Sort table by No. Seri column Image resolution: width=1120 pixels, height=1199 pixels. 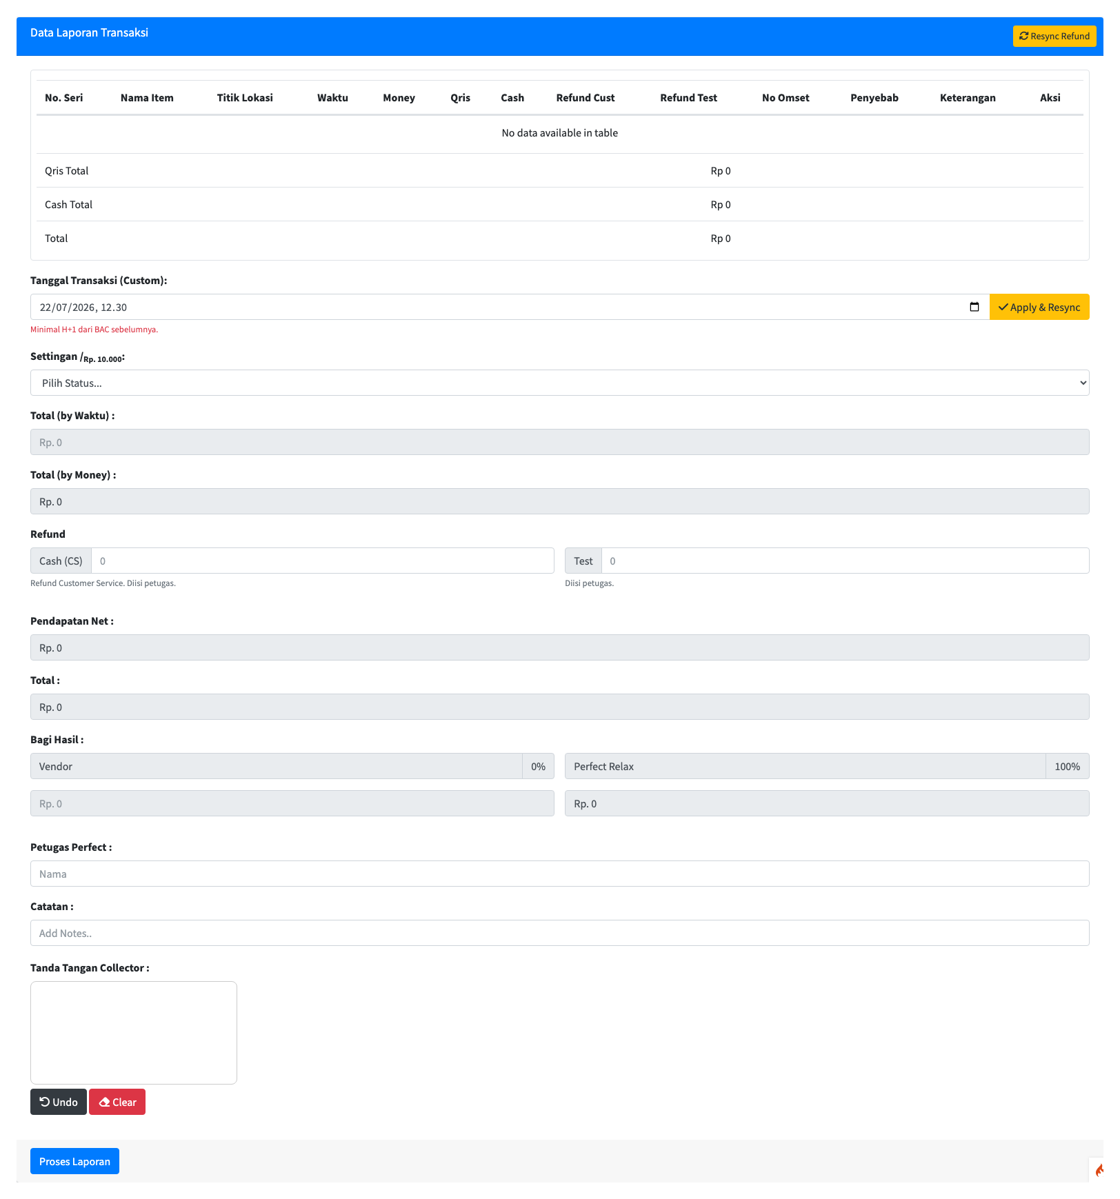click(63, 98)
